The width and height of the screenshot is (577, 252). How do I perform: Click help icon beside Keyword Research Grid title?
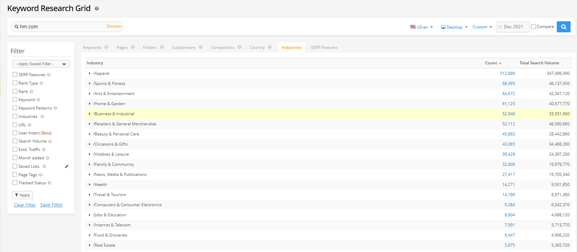point(97,9)
